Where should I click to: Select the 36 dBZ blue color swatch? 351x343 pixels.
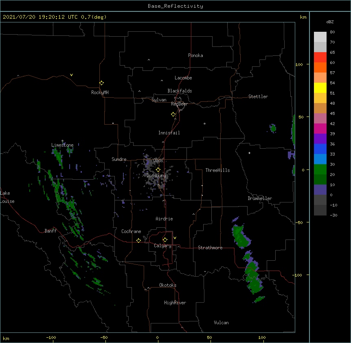point(320,149)
